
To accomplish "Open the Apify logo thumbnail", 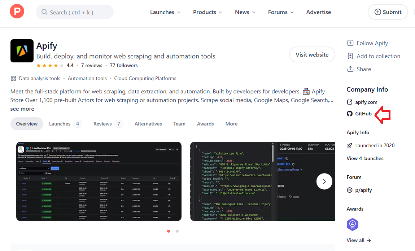I will (x=22, y=51).
